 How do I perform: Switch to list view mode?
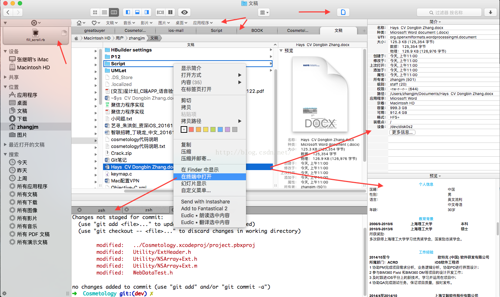(104, 12)
